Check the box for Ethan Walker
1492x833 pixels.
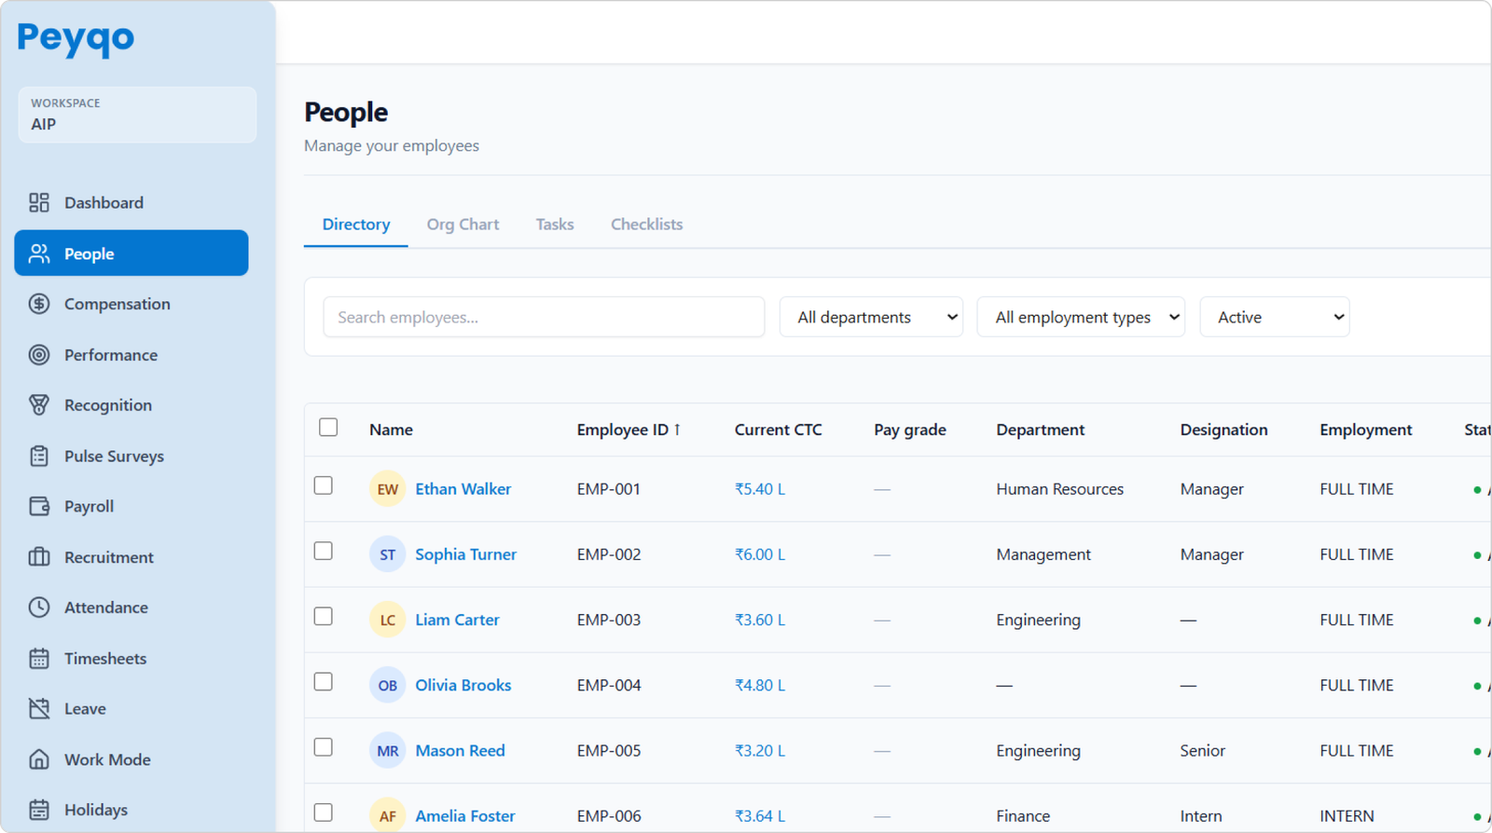324,485
